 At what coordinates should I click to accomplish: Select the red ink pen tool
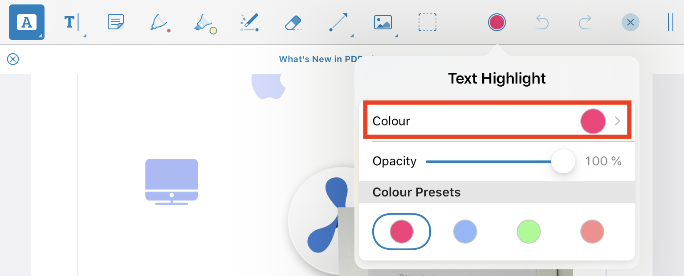pyautogui.click(x=160, y=22)
